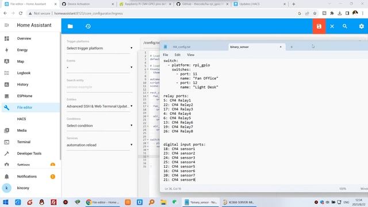Open Map in the sidebar
The height and width of the screenshot is (207, 368).
[30, 62]
